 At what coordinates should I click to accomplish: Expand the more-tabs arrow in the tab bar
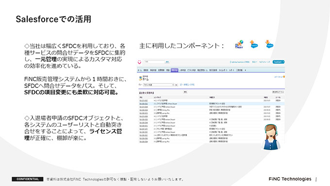click(246, 70)
